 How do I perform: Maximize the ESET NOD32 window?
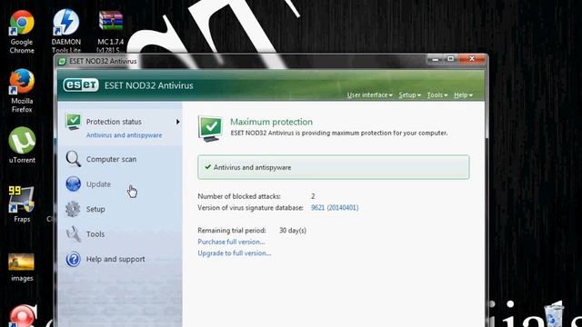451,59
